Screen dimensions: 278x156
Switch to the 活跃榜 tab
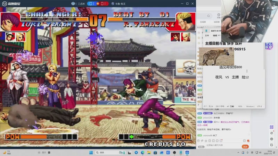(x=216, y=22)
